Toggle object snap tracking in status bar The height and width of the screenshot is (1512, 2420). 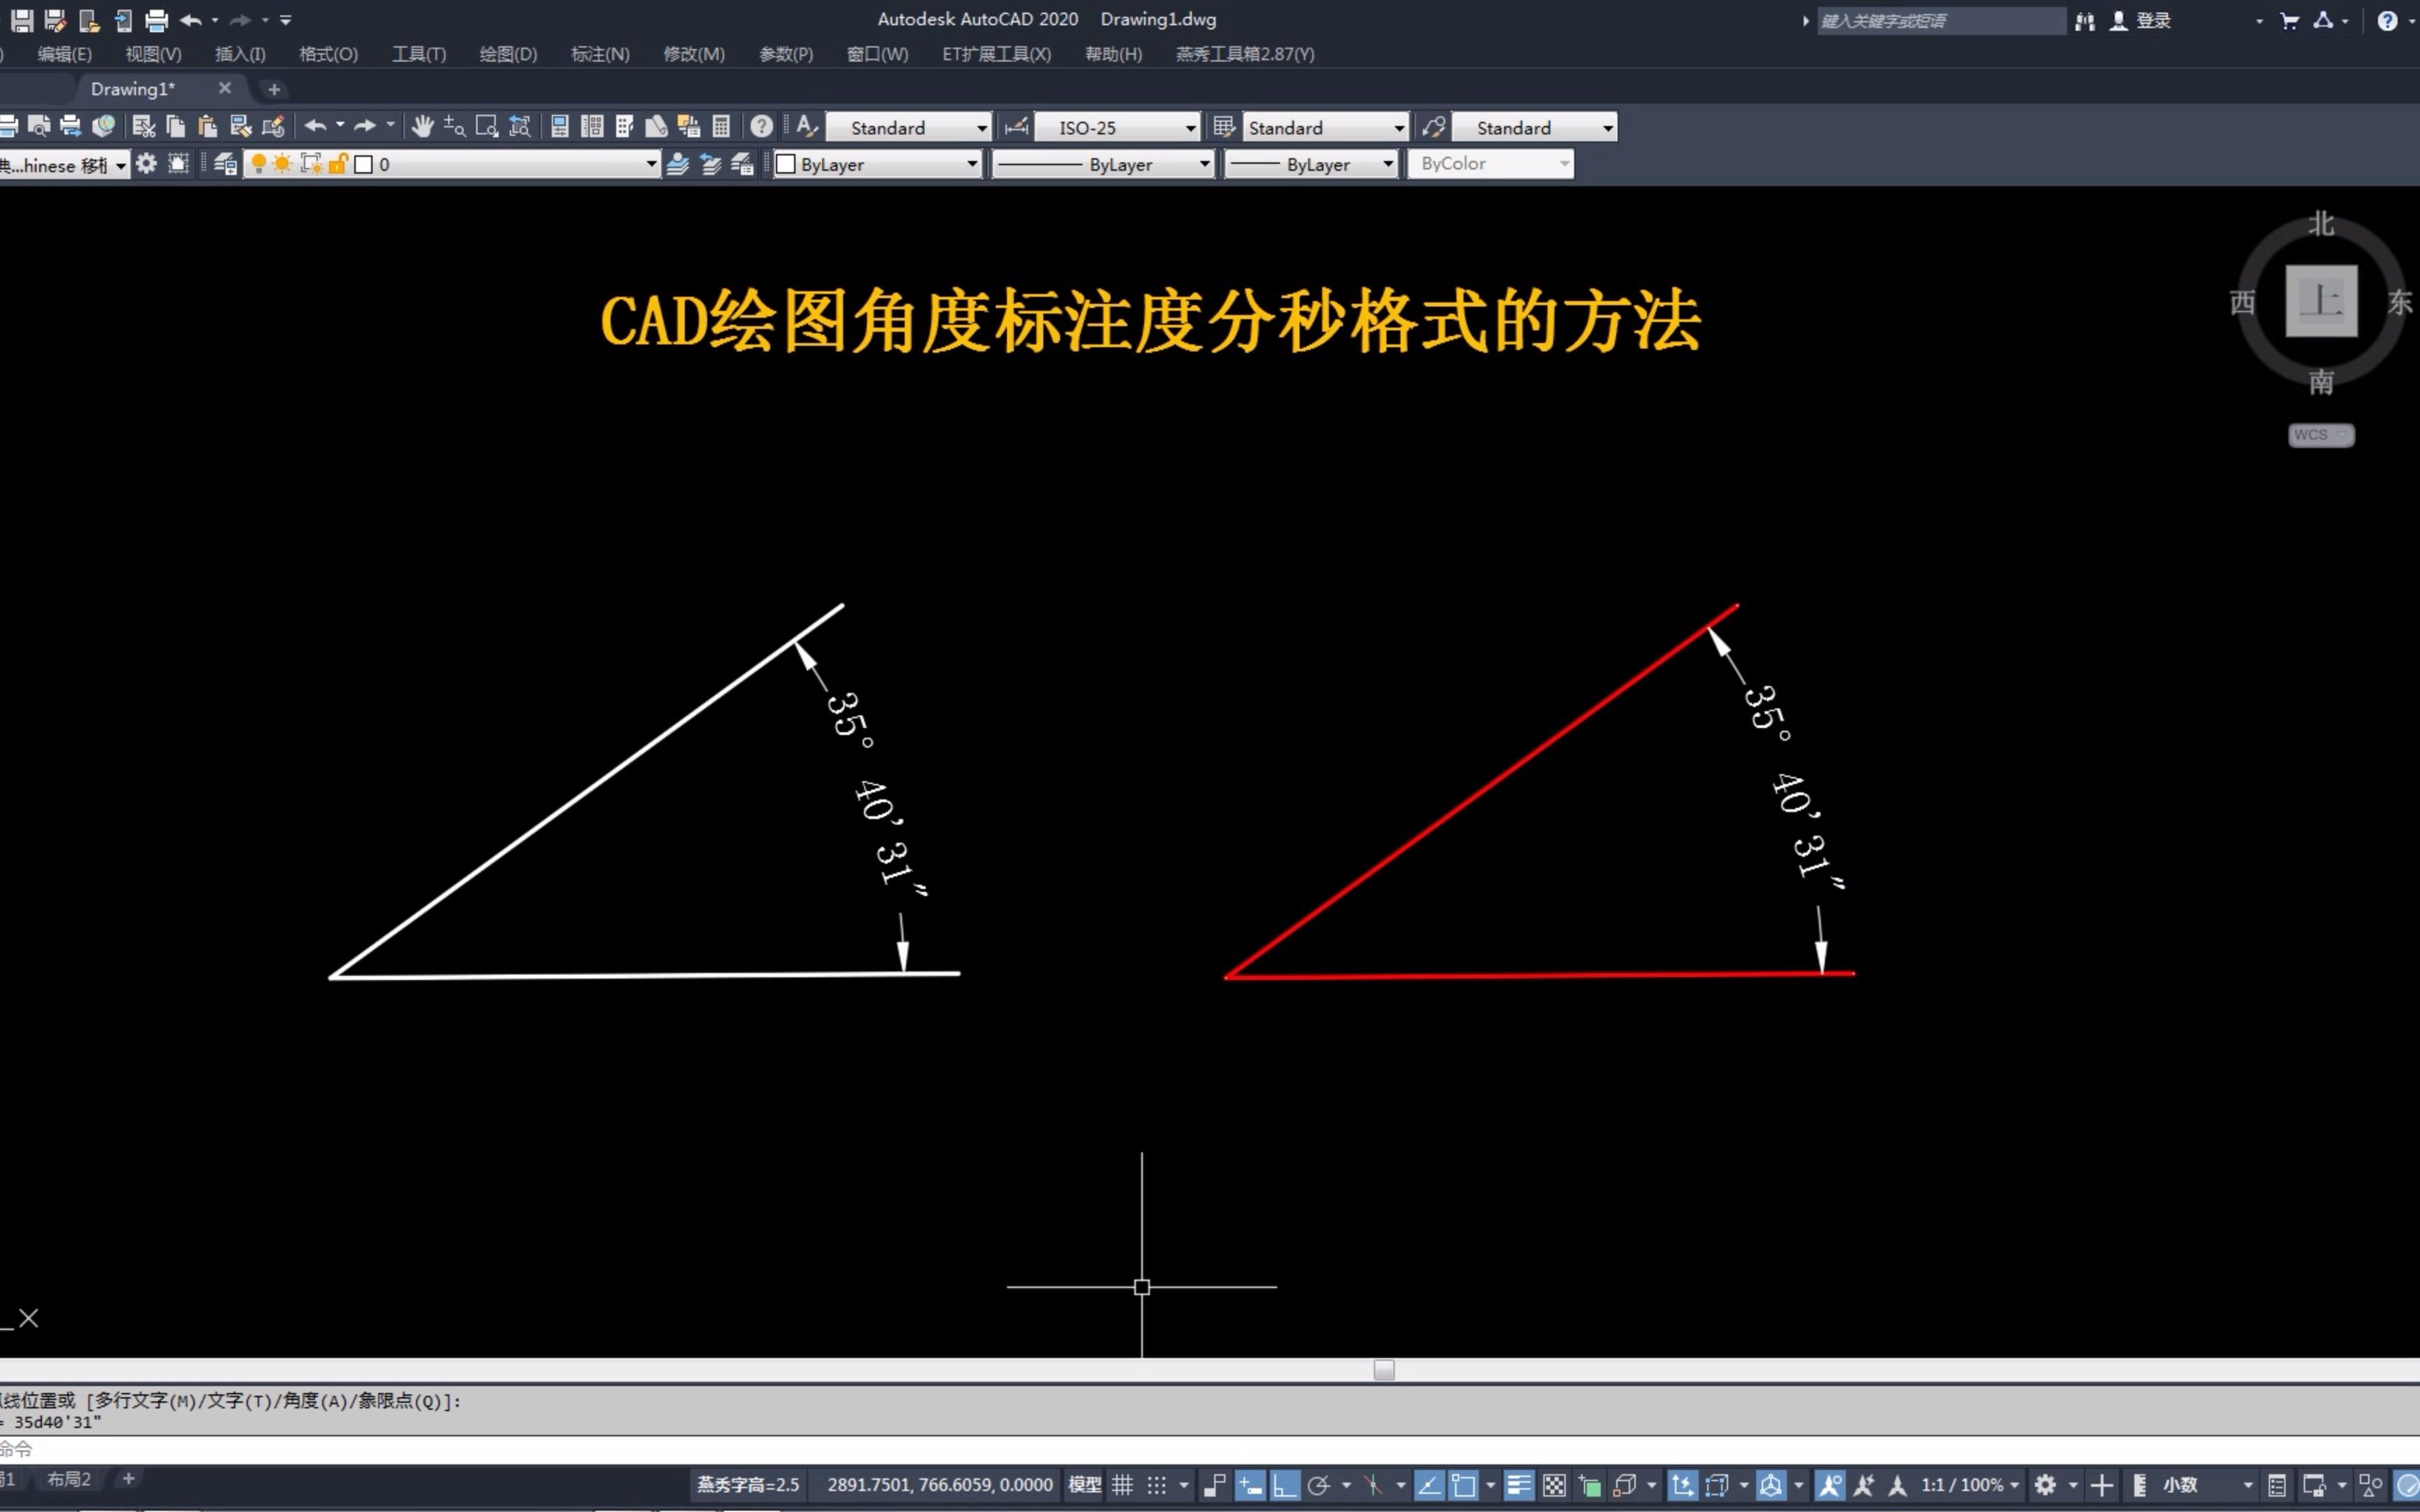[x=1429, y=1485]
